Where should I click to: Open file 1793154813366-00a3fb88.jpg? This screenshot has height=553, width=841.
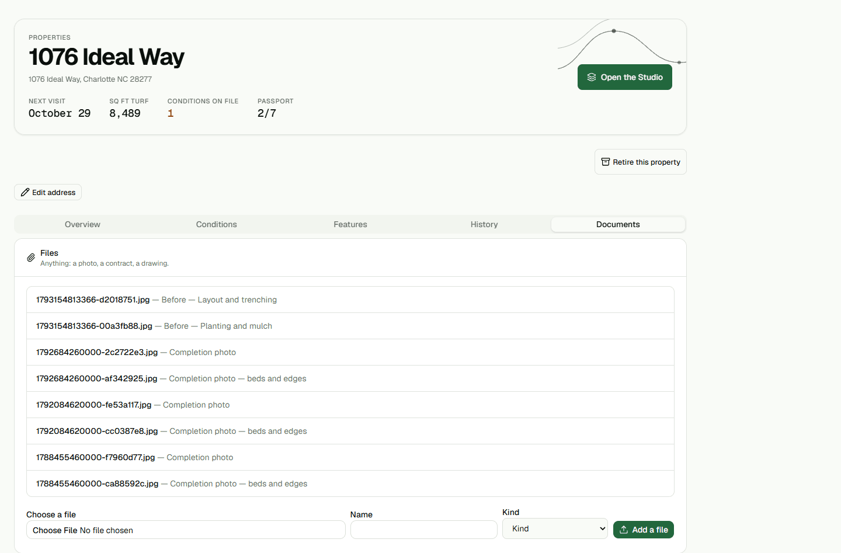pyautogui.click(x=94, y=326)
